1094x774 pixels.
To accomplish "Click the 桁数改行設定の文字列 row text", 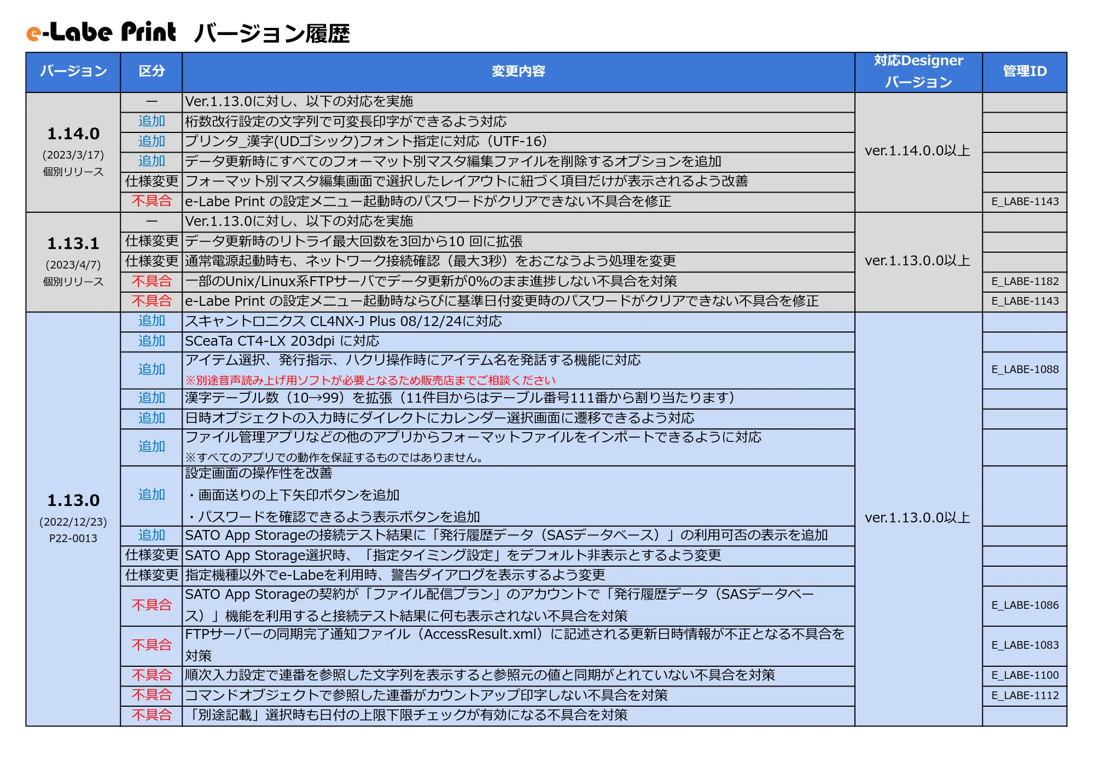I will coord(346,121).
